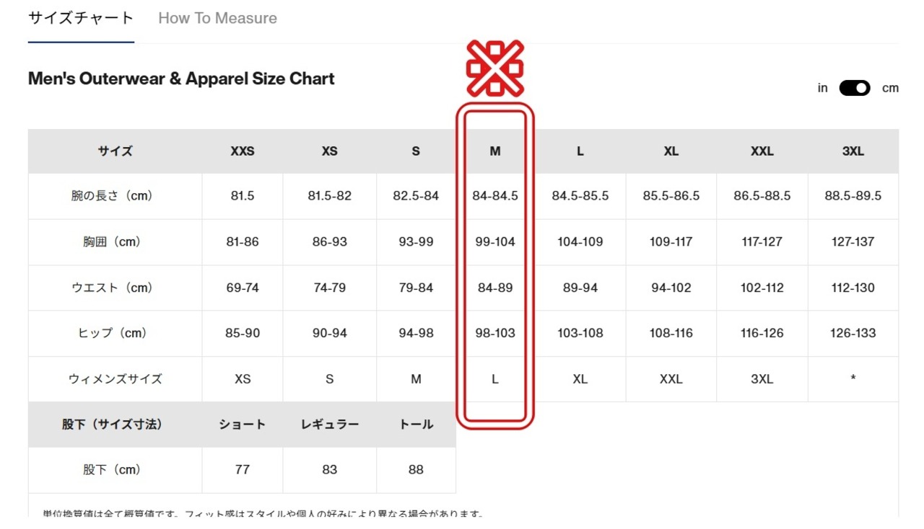The height and width of the screenshot is (529, 924).
Task: Click the ヒップ（cm） row label
Action: point(115,333)
